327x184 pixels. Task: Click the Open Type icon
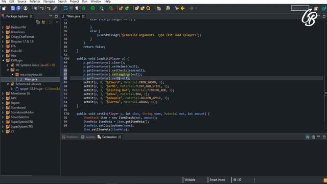(x=137, y=8)
